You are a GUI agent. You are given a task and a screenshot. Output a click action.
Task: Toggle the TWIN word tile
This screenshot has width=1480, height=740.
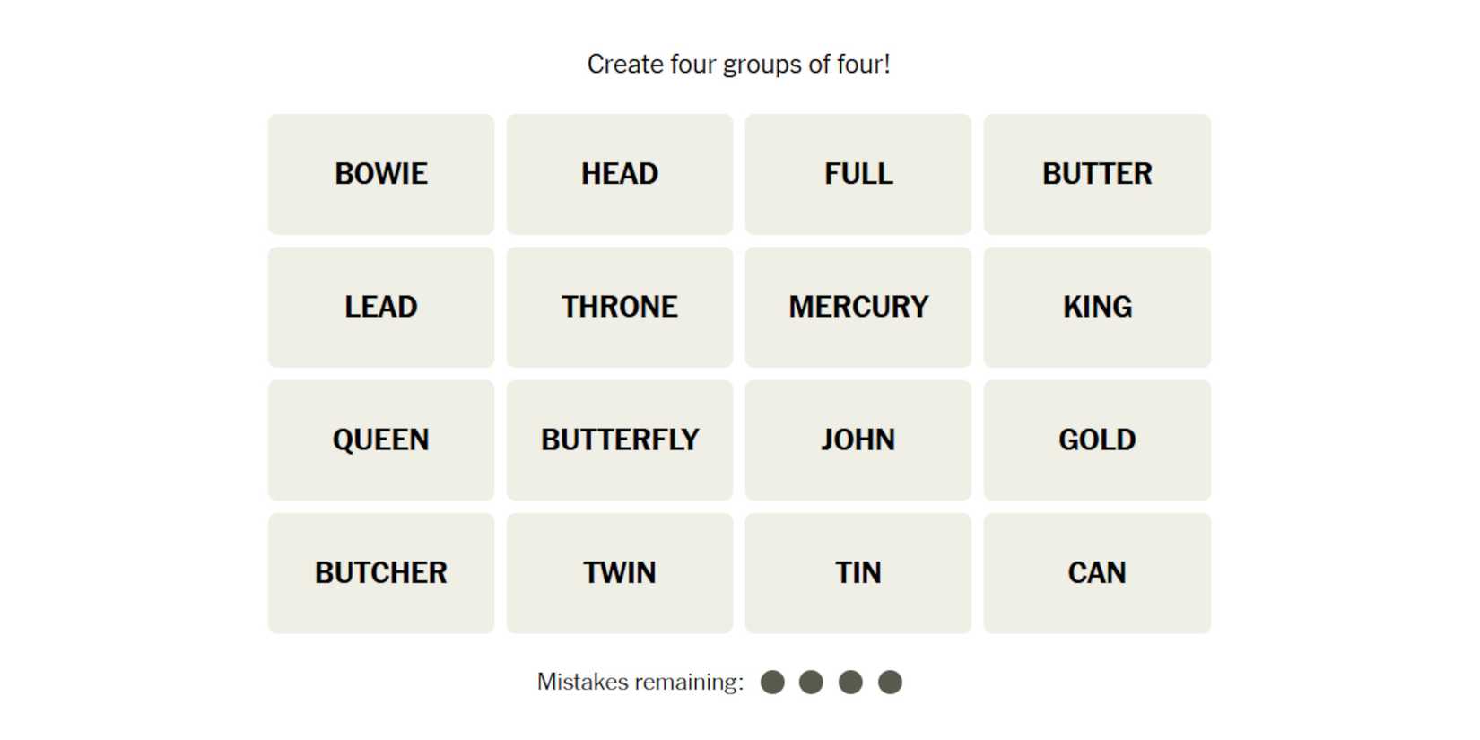[x=619, y=572]
